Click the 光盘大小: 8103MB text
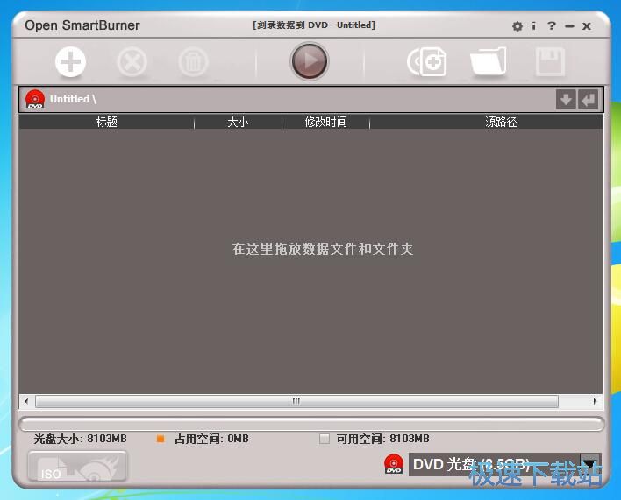This screenshot has width=621, height=500. tap(81, 439)
